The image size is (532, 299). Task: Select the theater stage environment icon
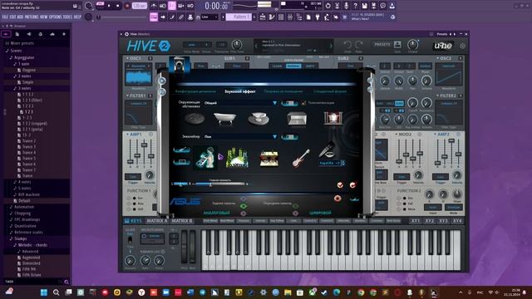click(332, 118)
